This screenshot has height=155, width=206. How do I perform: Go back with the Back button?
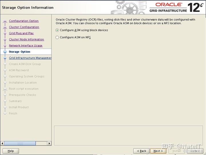click(142, 151)
